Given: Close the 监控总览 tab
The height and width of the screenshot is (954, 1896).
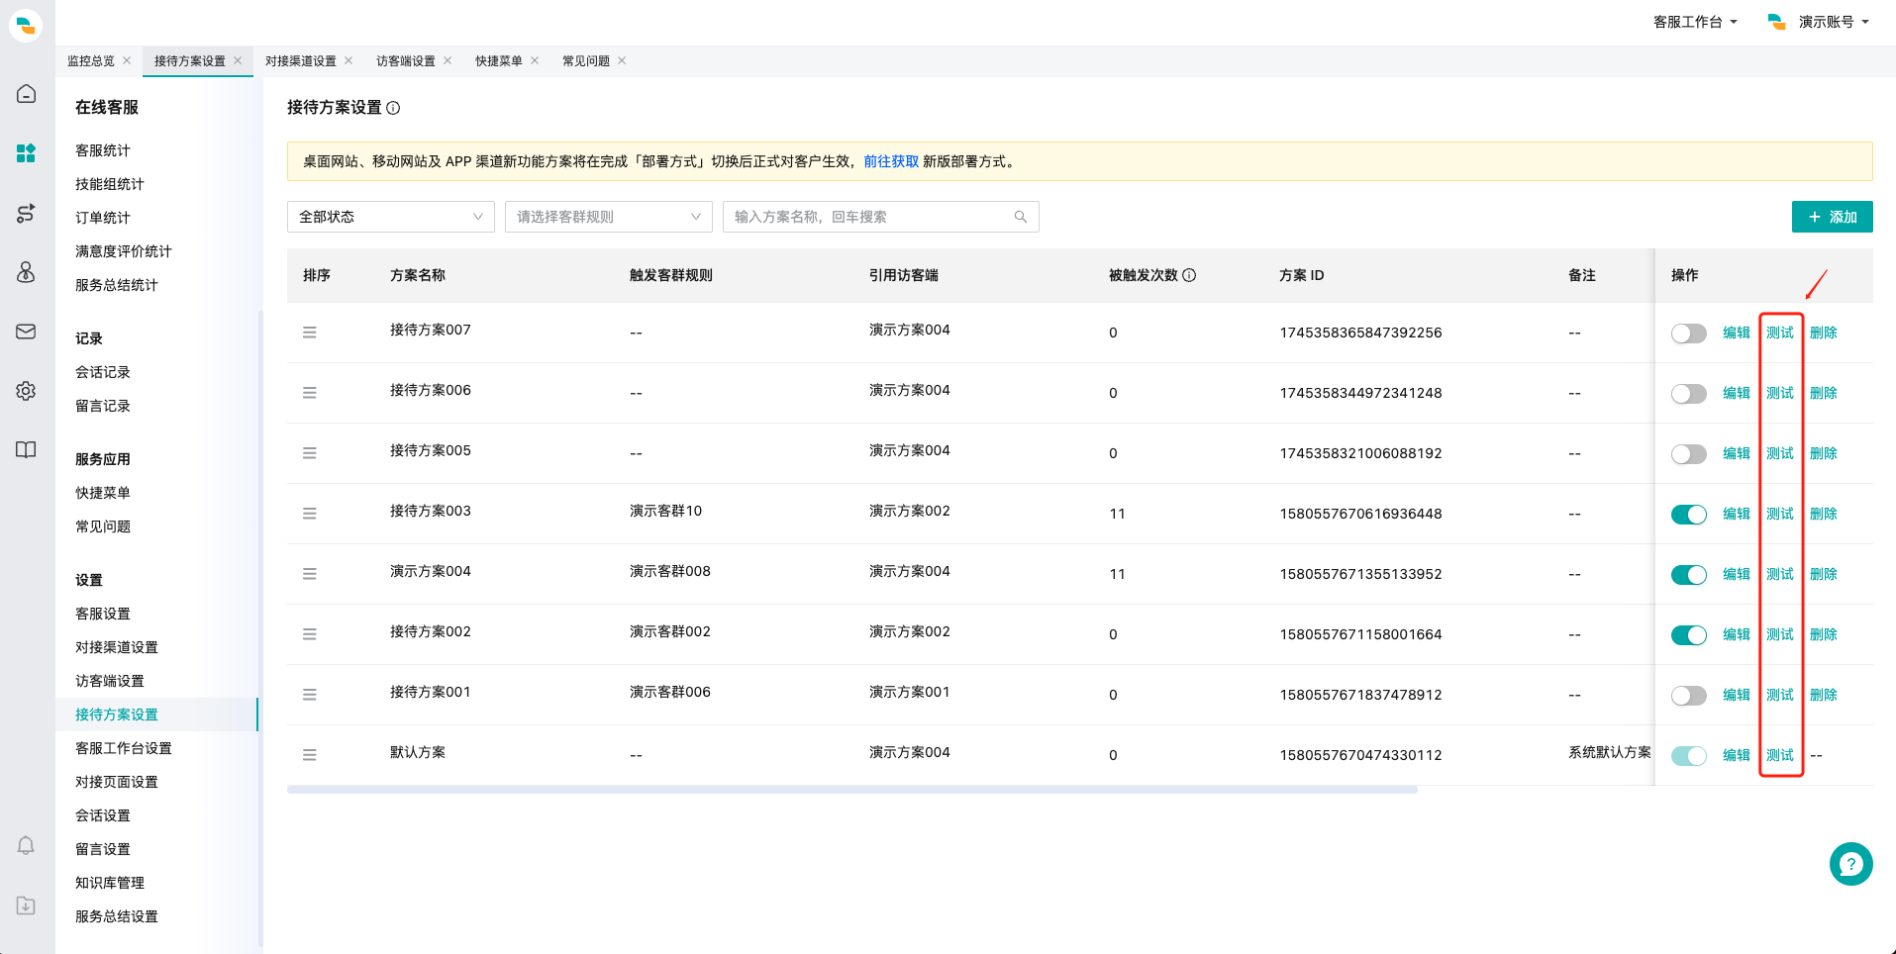Looking at the screenshot, I should tap(127, 60).
